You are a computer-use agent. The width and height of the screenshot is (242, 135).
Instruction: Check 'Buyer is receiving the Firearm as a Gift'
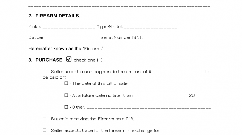[44, 119]
